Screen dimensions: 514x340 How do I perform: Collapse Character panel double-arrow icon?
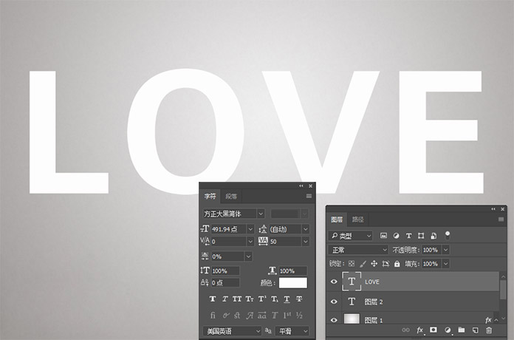click(301, 186)
